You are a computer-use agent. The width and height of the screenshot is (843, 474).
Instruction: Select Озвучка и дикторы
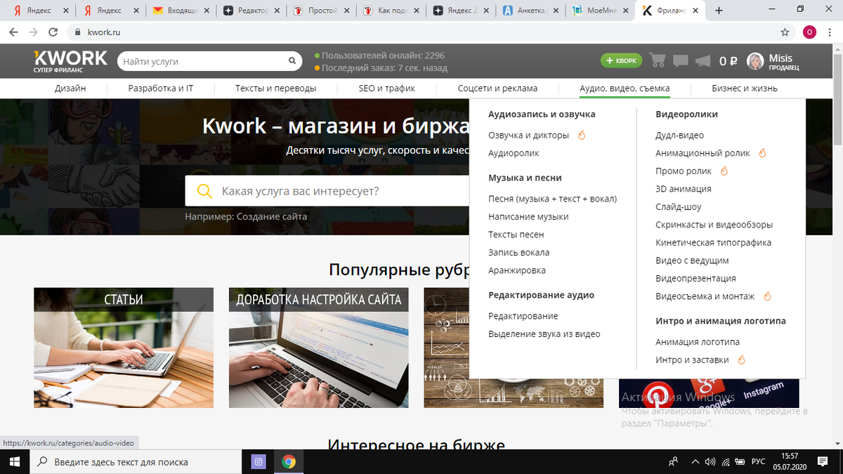click(x=528, y=135)
